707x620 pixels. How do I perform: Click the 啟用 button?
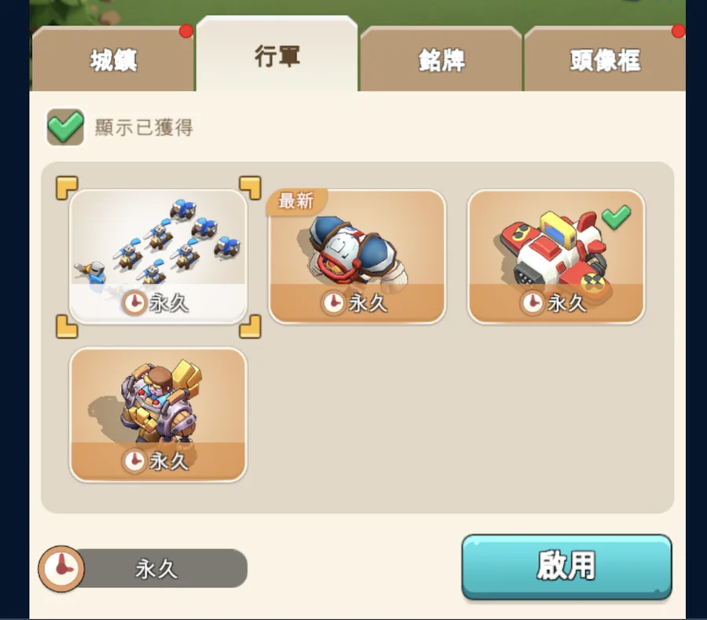coord(566,567)
